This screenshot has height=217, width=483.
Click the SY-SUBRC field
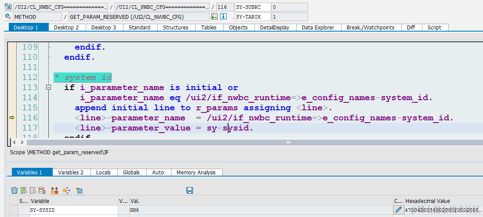(x=253, y=7)
